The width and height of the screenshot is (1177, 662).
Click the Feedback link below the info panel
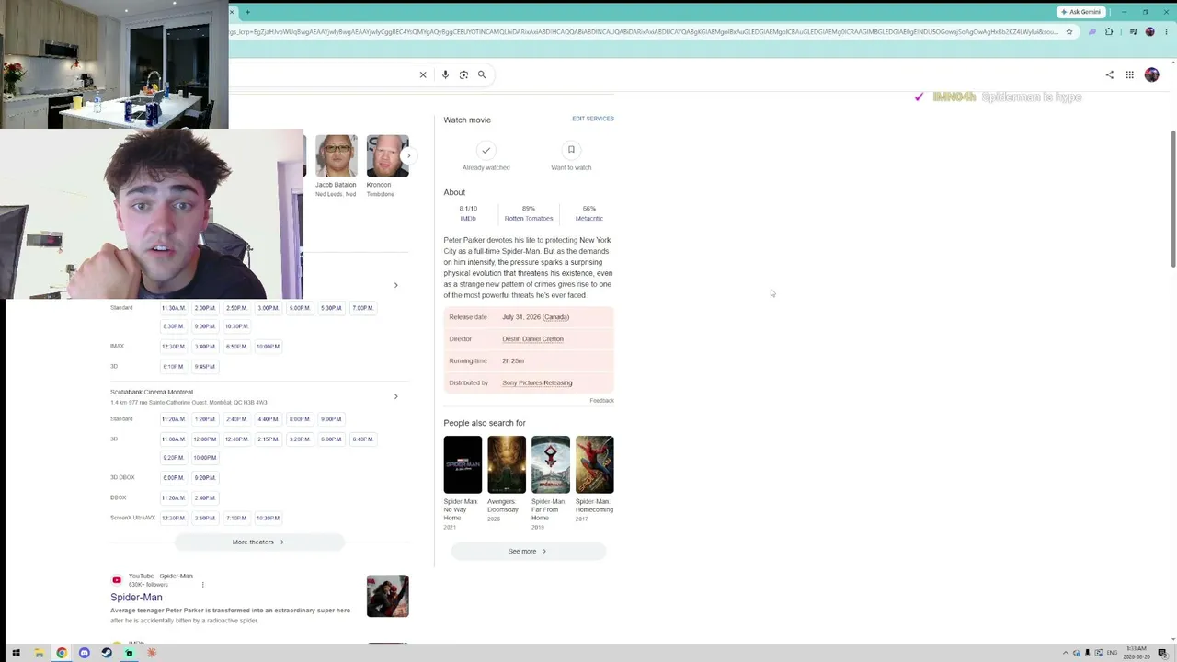601,401
